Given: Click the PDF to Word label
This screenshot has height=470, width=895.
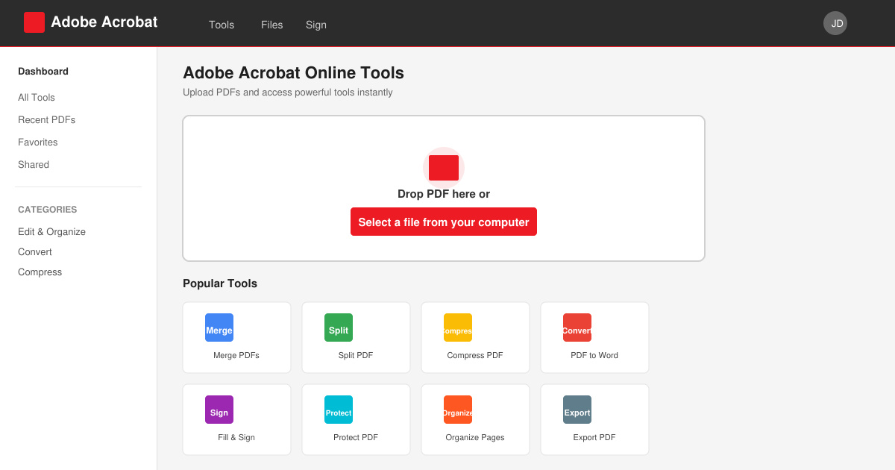Looking at the screenshot, I should (x=594, y=355).
